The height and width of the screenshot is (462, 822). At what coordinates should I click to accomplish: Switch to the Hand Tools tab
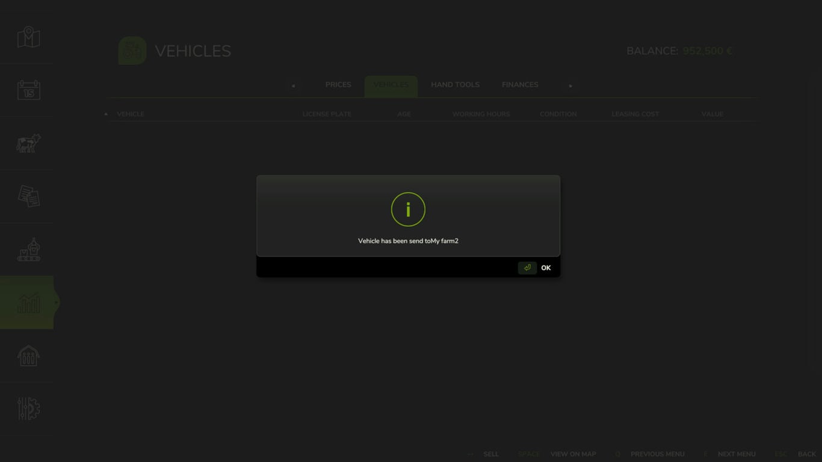pyautogui.click(x=455, y=85)
